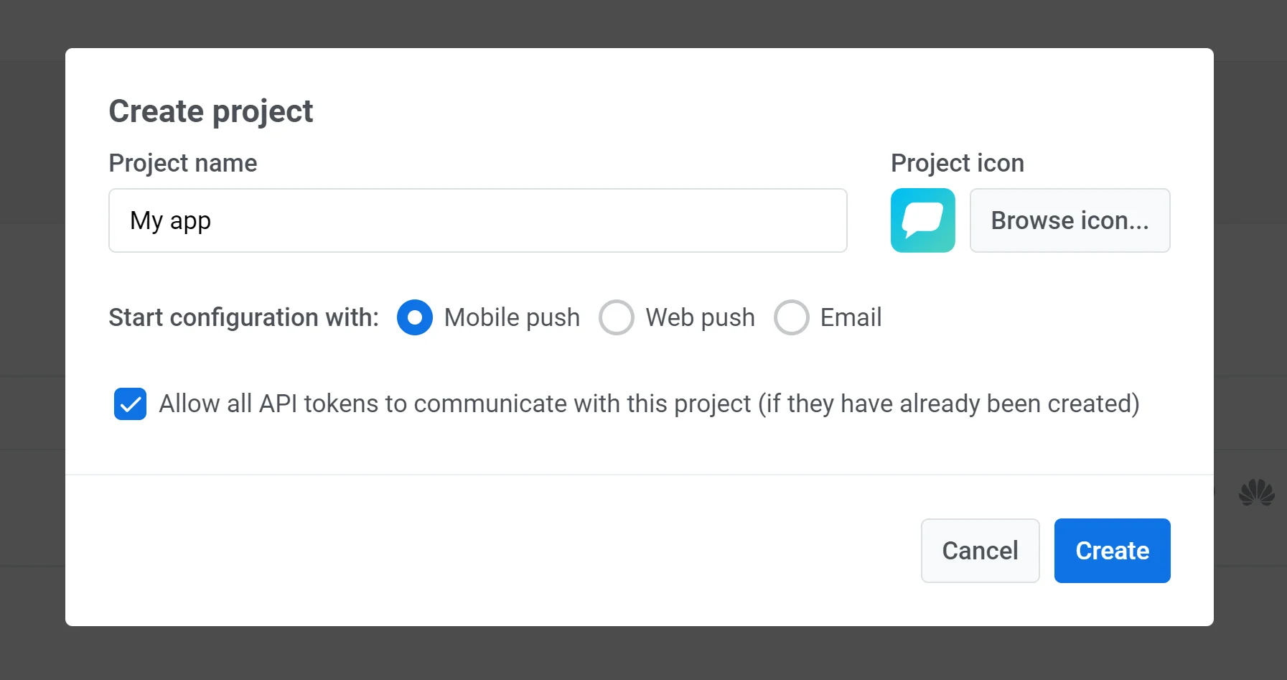This screenshot has width=1287, height=680.
Task: Click the Project icon label heading
Action: tap(958, 163)
